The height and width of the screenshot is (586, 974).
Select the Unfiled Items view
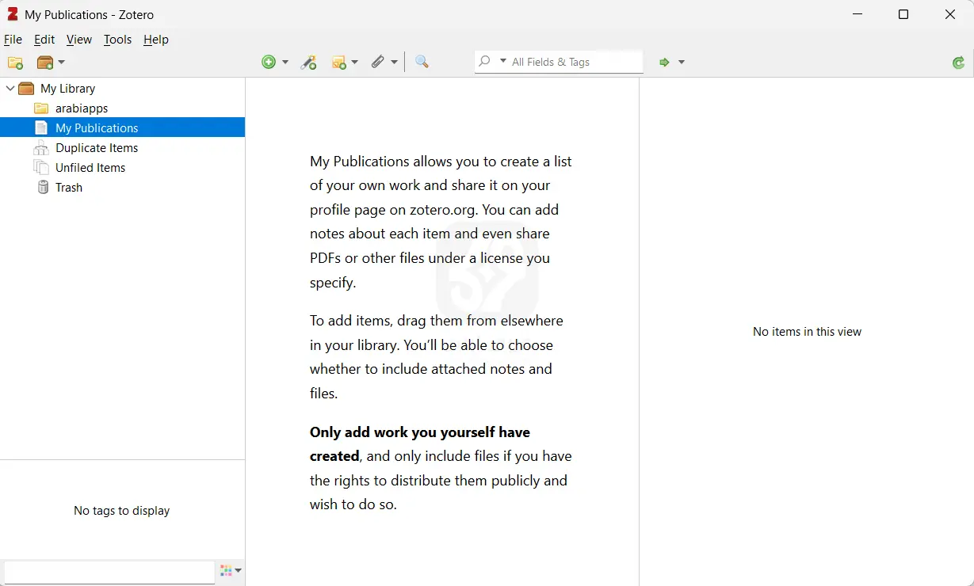(x=90, y=167)
